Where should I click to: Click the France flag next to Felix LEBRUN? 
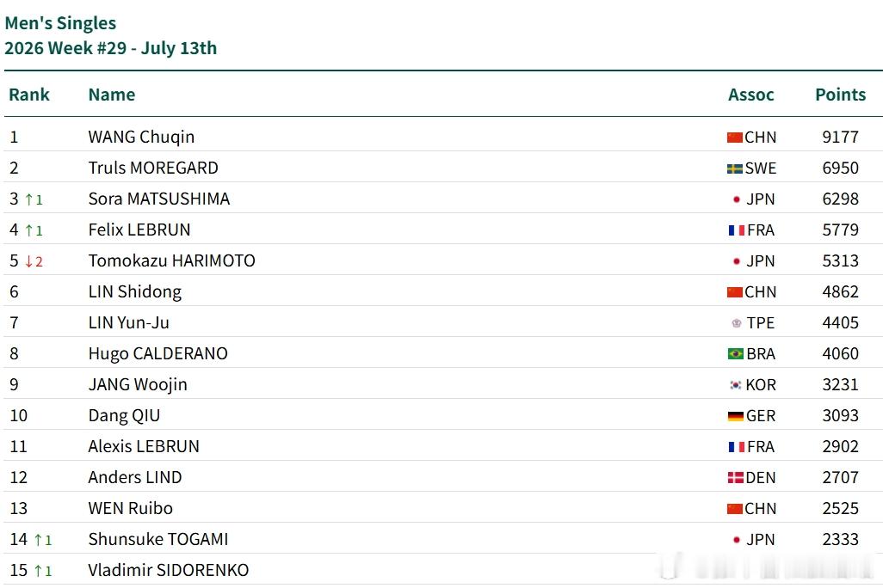click(x=737, y=230)
